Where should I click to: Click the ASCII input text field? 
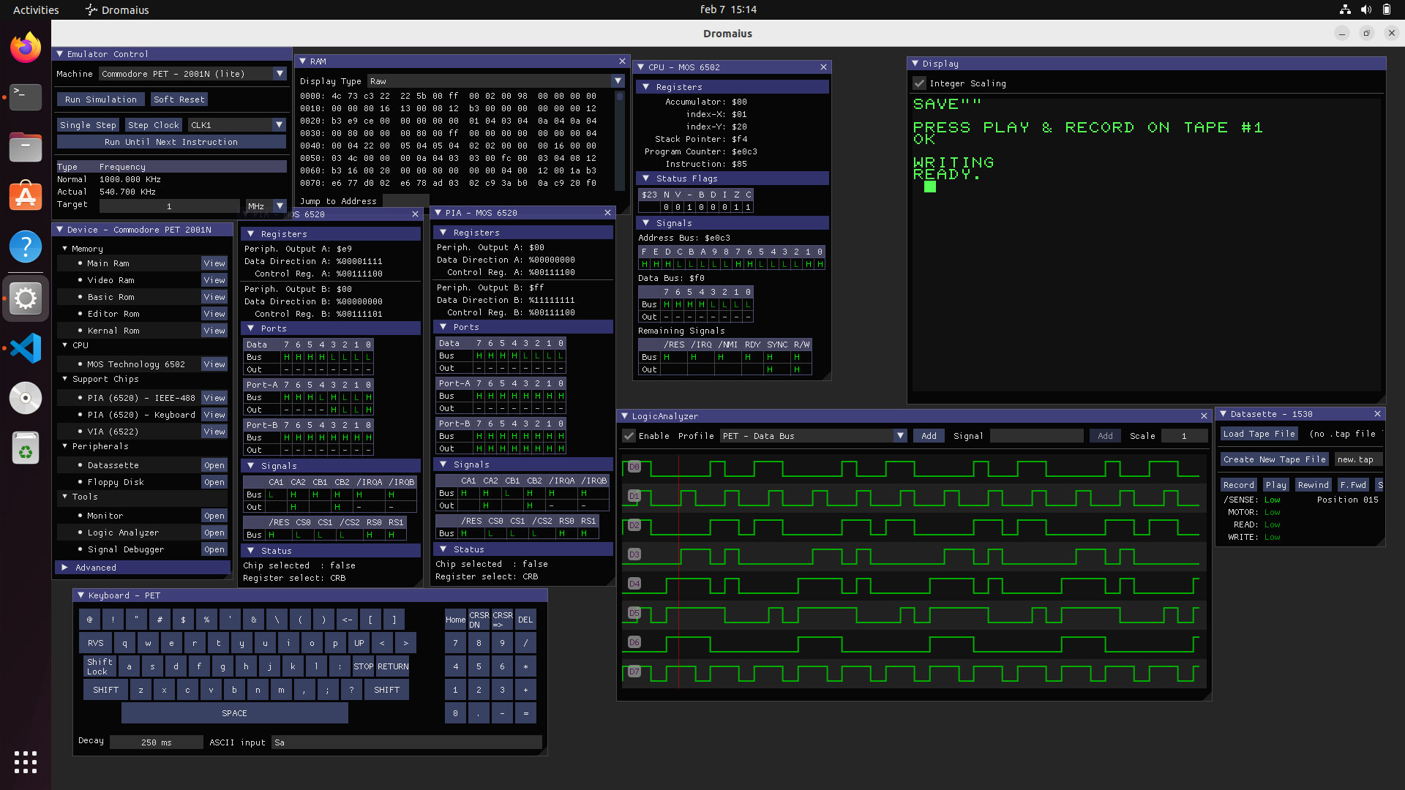(x=407, y=742)
